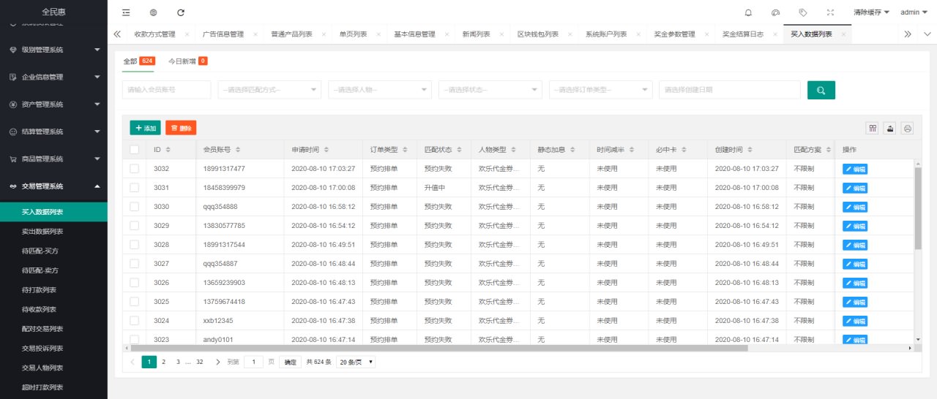Sort by 匹配状态 column sort arrows

[459, 150]
